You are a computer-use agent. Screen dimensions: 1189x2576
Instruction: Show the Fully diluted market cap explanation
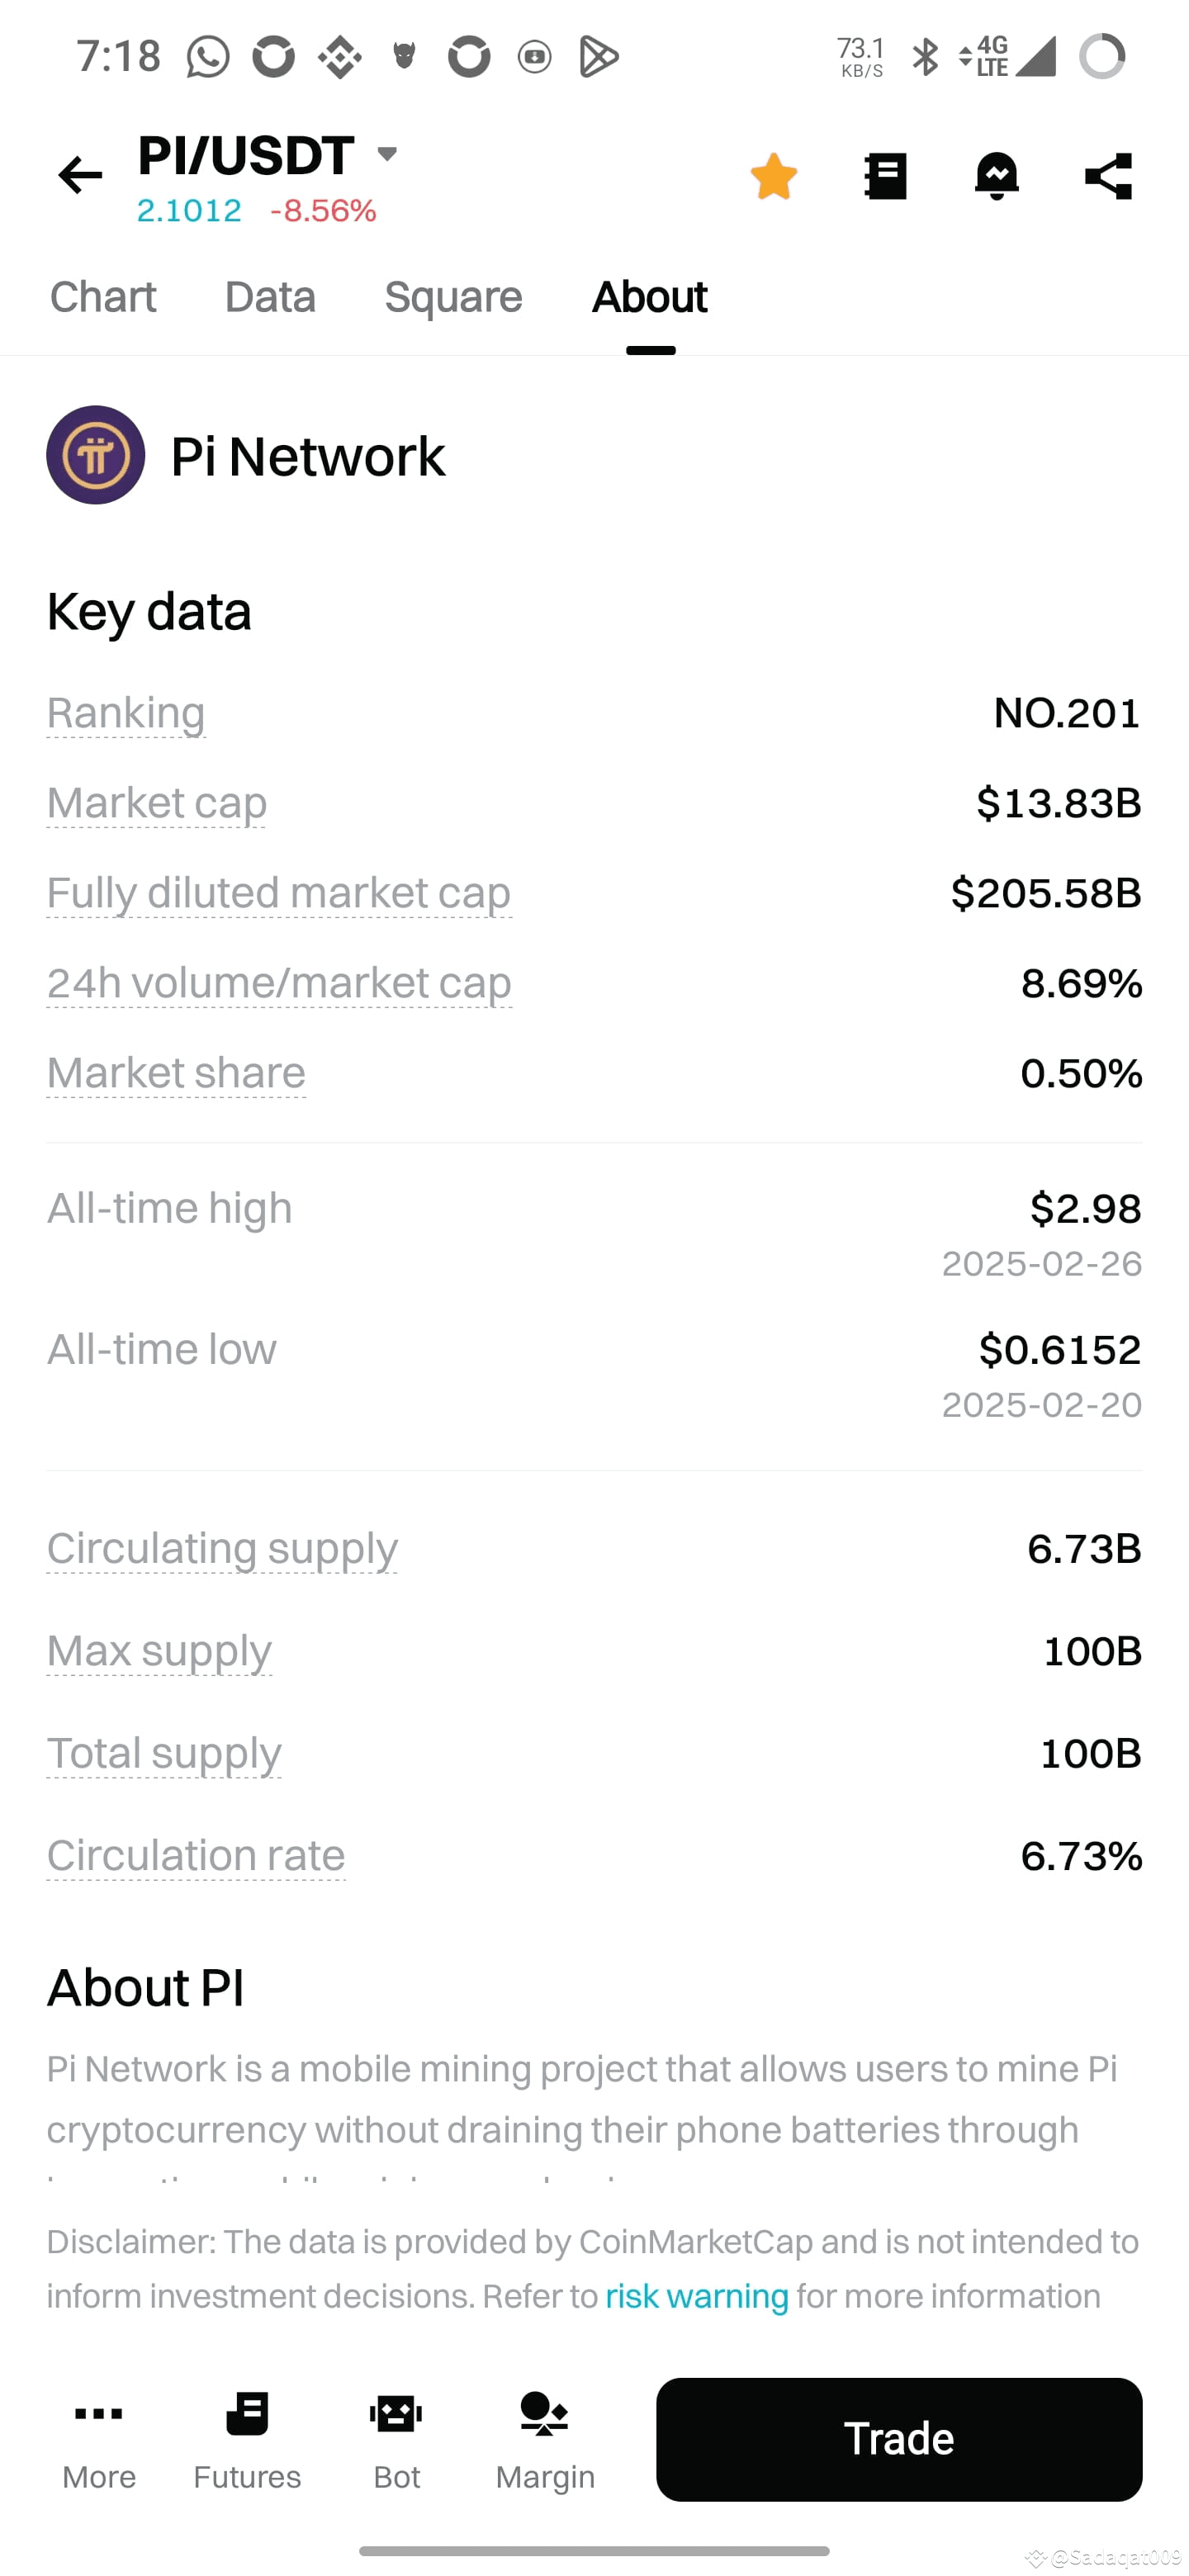[279, 894]
